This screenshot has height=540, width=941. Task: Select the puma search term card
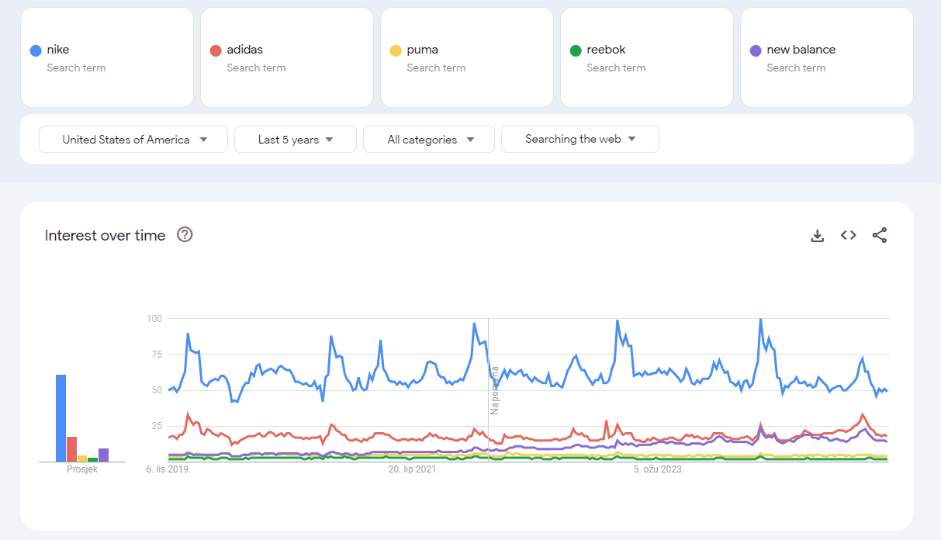(x=467, y=57)
